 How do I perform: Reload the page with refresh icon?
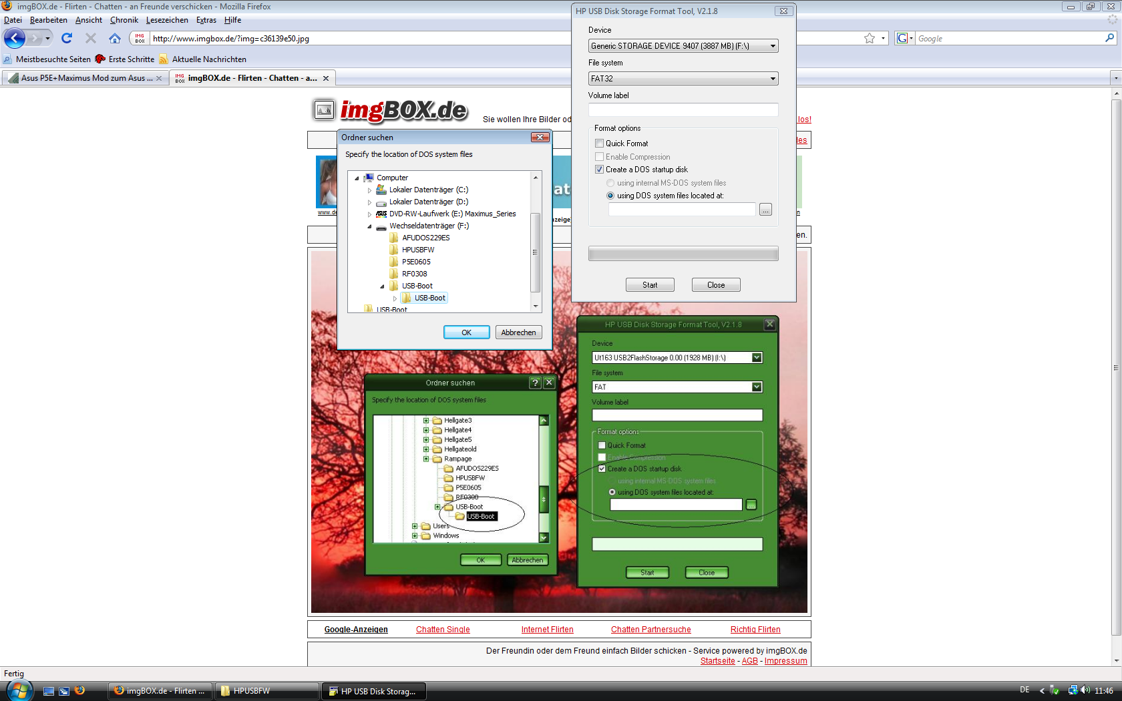(x=67, y=38)
